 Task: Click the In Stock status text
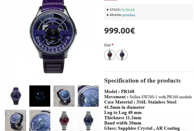coord(128,10)
